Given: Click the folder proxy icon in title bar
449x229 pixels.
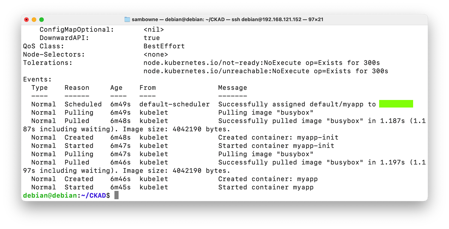Looking at the screenshot, I should [x=127, y=20].
